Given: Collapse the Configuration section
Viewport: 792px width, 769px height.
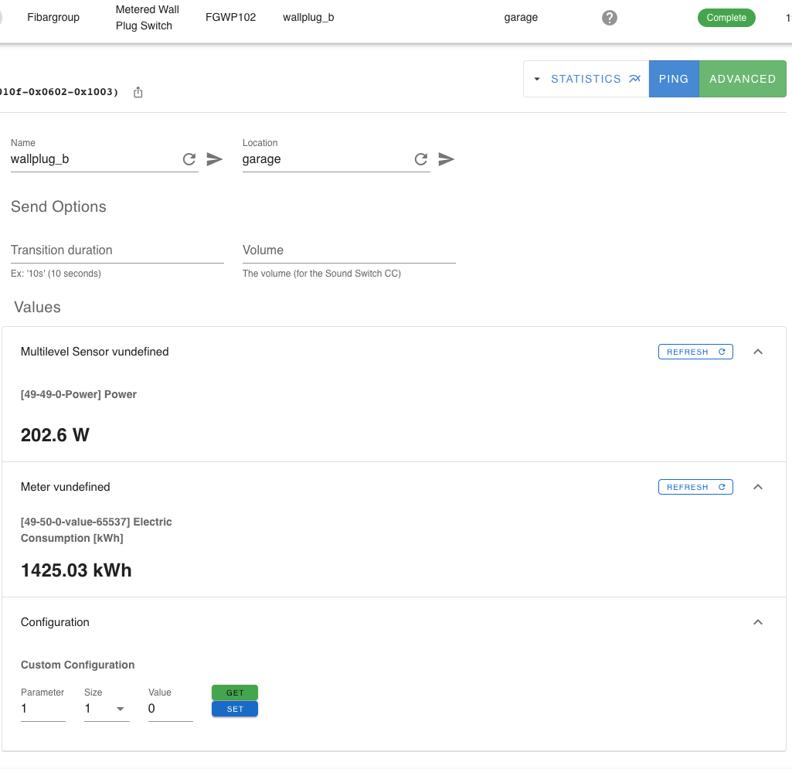Looking at the screenshot, I should (x=758, y=621).
